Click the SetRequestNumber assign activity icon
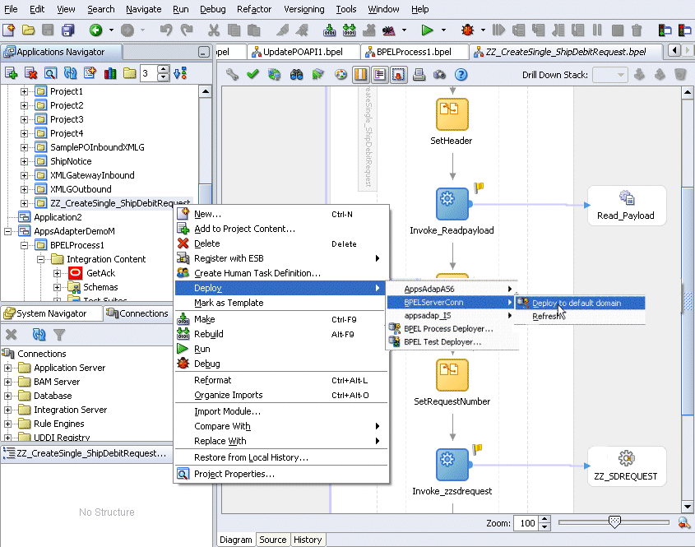 [x=452, y=375]
